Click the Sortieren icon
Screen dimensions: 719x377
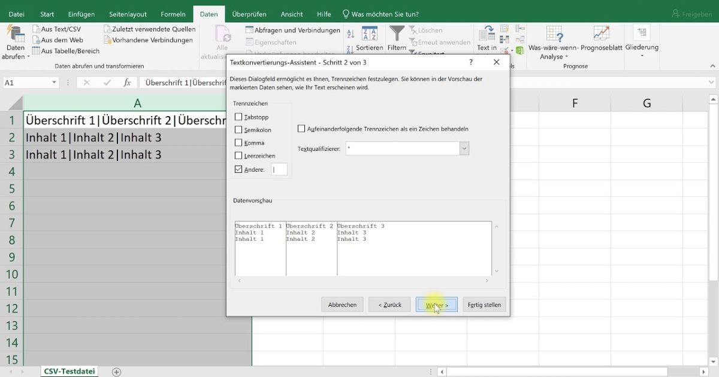coord(369,34)
